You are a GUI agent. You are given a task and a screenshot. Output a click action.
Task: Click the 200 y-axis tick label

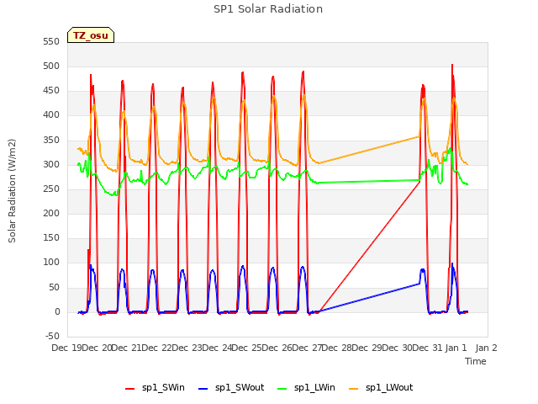coord(51,213)
